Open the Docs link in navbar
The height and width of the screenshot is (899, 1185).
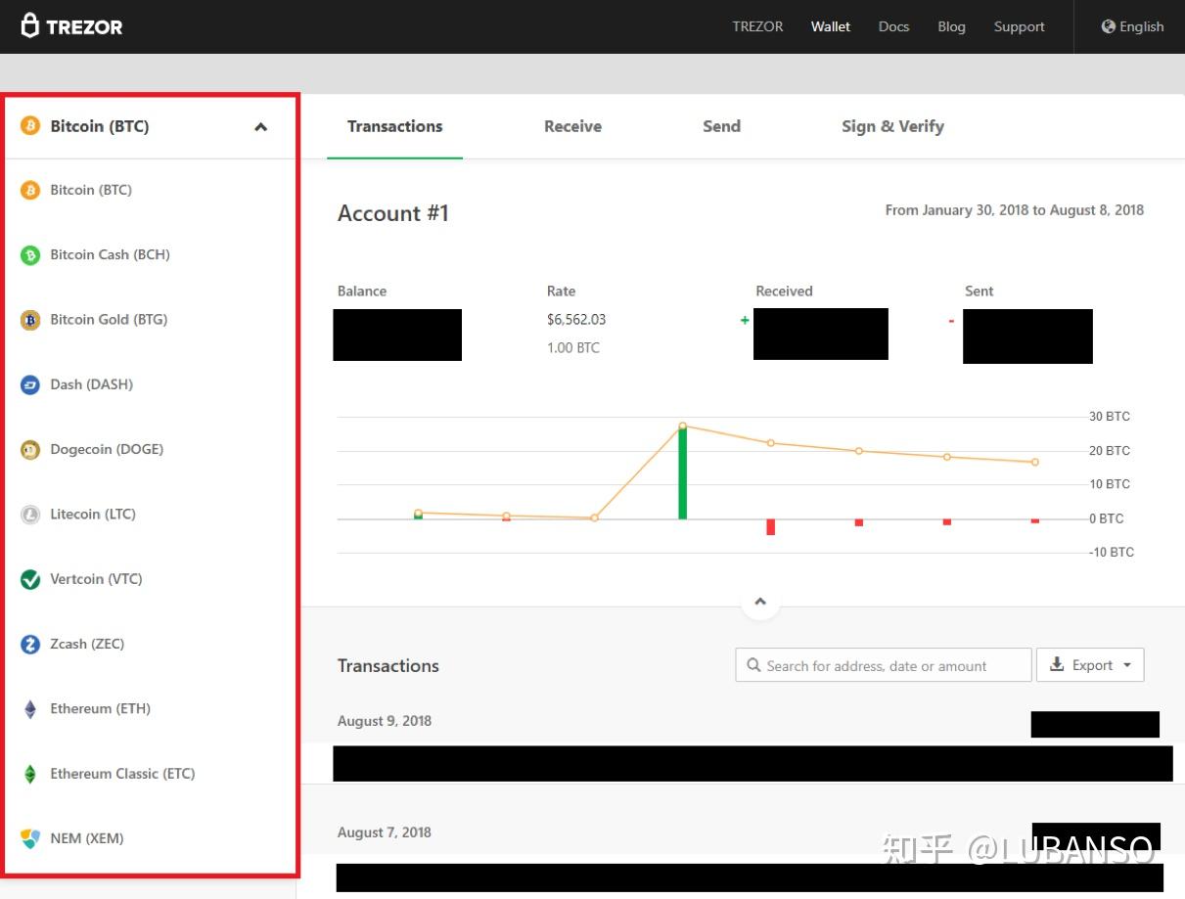point(893,26)
